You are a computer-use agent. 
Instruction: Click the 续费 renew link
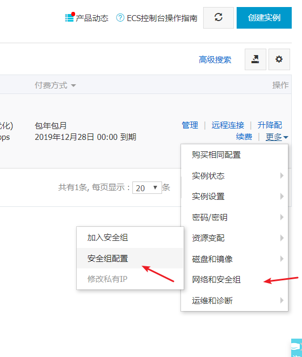pos(244,137)
